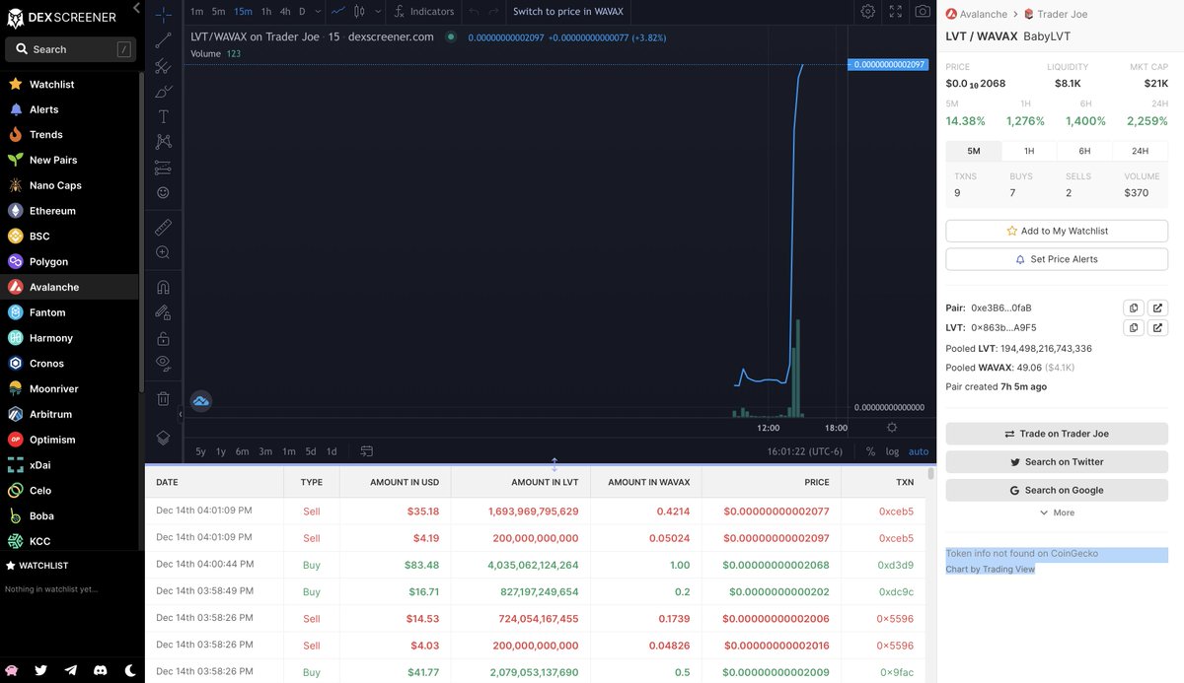This screenshot has height=683, width=1184.
Task: Select the trend line drawing tool
Action: click(163, 39)
